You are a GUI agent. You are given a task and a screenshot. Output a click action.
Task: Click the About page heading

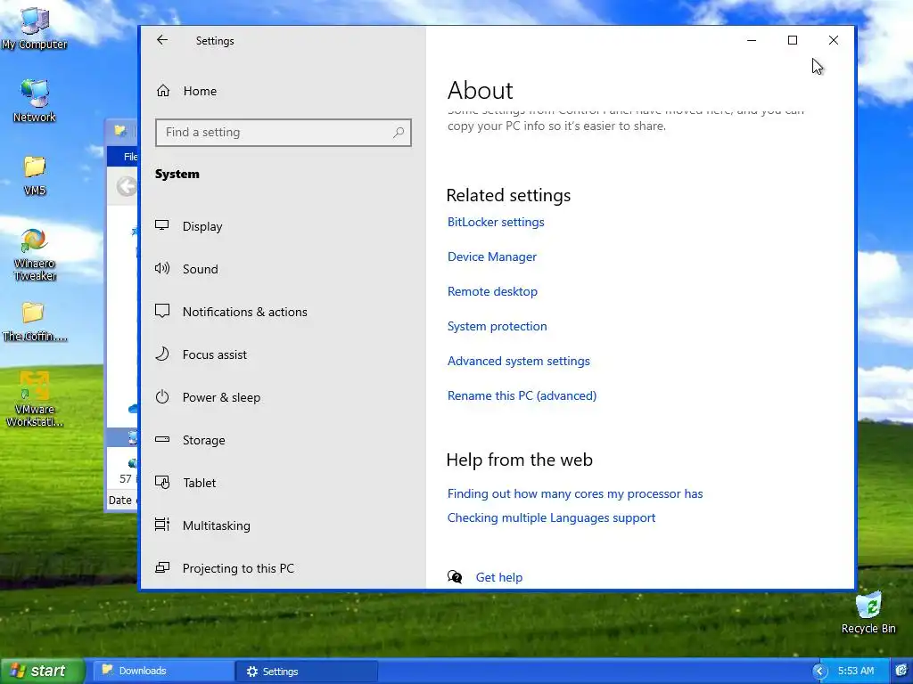click(480, 90)
